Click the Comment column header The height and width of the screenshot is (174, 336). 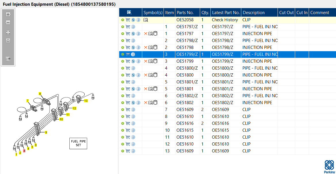tap(322, 13)
